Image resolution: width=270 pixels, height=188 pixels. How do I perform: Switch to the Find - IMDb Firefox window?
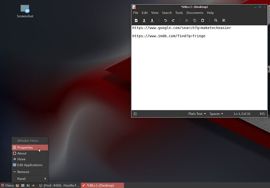pos(59,186)
